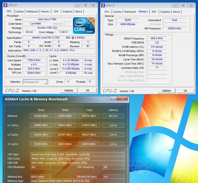Open Caches tab in right CPU-Z window
The image size is (198, 183).
coord(117,12)
